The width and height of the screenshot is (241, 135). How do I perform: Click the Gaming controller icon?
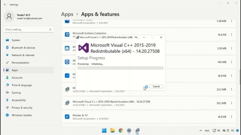pyautogui.click(x=7, y=93)
